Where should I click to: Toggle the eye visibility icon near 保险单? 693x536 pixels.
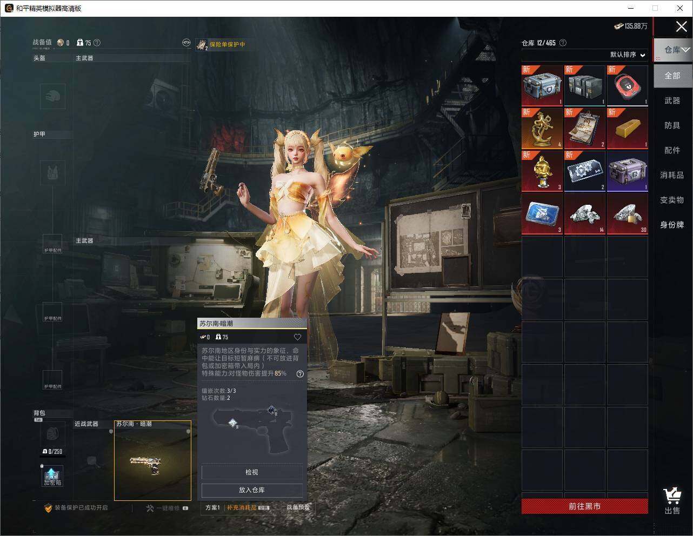tap(186, 43)
